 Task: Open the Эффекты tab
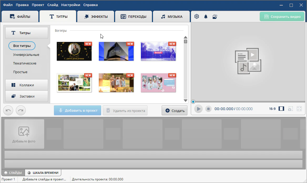point(96,17)
